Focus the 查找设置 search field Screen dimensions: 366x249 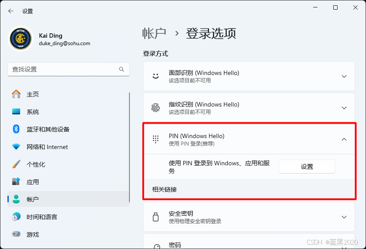click(69, 69)
